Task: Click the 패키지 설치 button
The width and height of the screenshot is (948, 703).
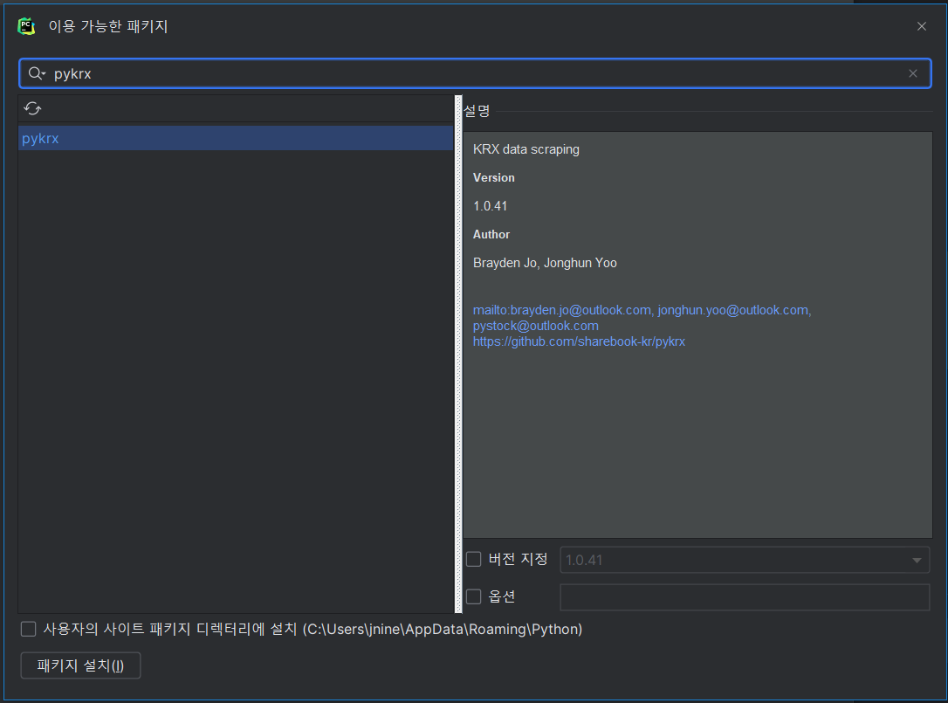Action: click(80, 665)
